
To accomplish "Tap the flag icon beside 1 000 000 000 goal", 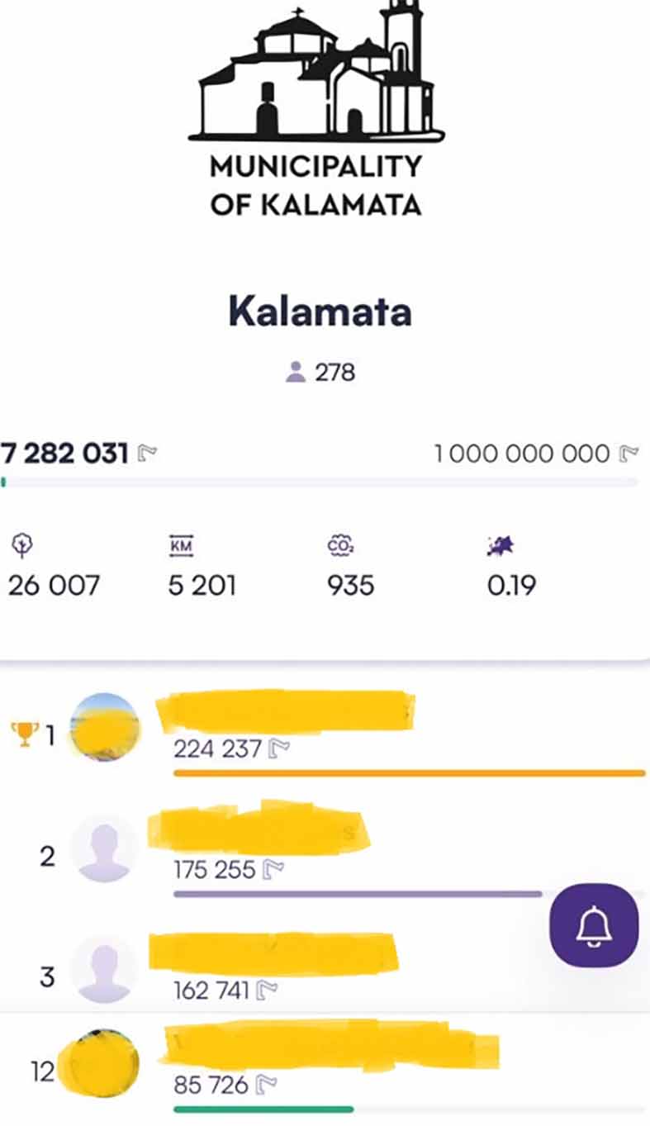I will point(629,453).
